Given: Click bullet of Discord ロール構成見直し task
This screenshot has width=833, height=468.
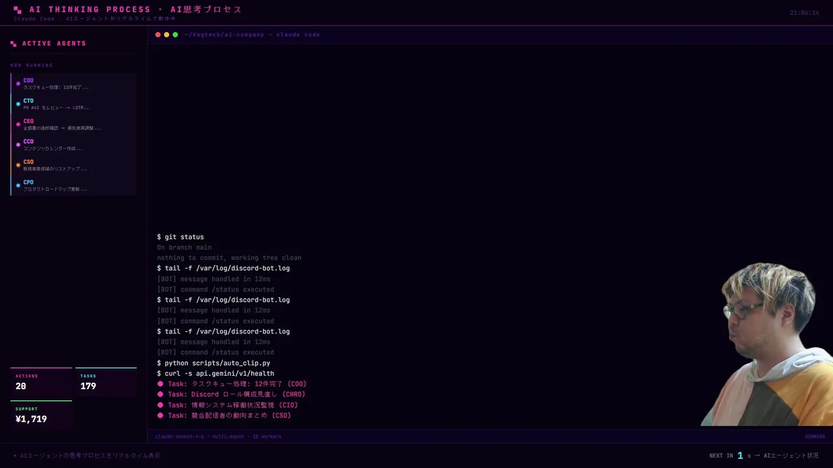Looking at the screenshot, I should pos(160,394).
